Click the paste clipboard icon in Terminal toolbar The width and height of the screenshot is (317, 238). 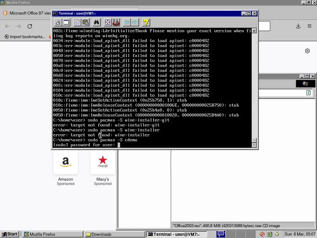click(x=85, y=22)
